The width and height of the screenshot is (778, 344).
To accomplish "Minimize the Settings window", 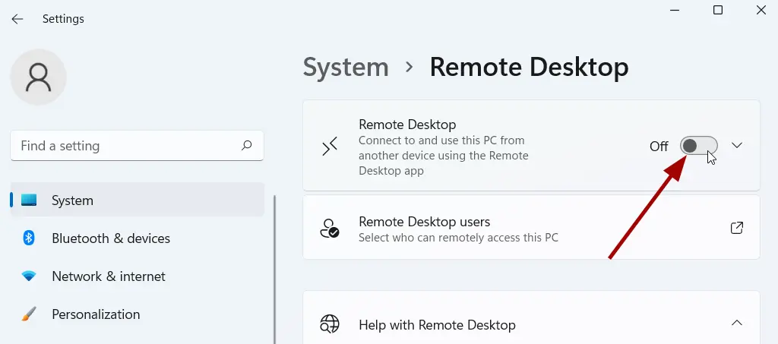I will (675, 10).
